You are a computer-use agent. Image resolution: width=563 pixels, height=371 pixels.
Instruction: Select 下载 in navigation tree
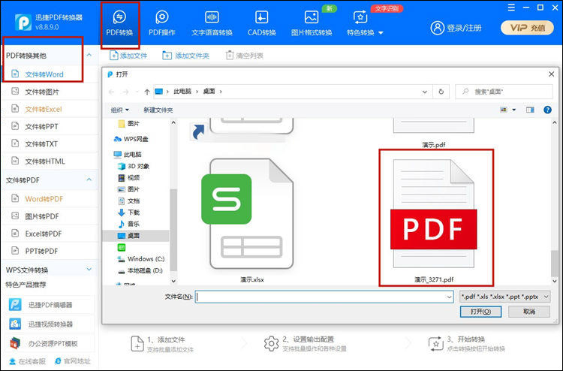click(128, 213)
